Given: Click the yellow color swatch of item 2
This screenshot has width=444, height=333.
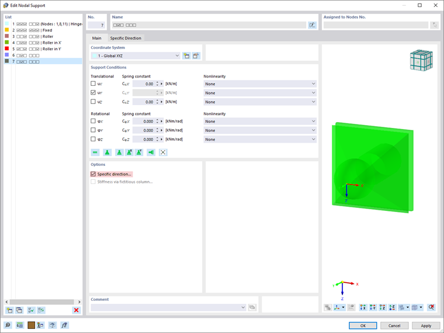Looking at the screenshot, I should (x=7, y=30).
